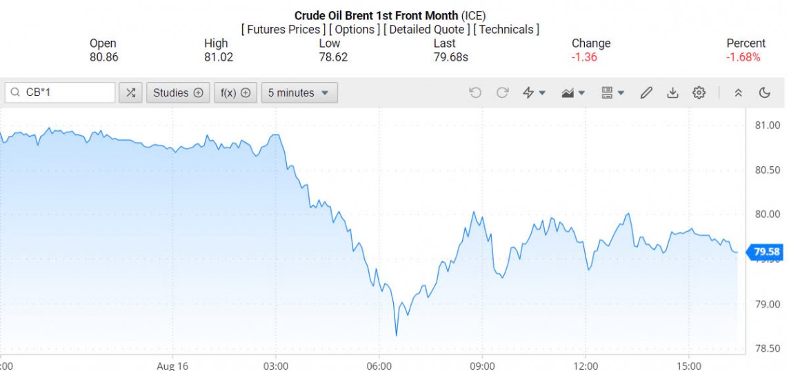Go to the Options link
Image resolution: width=789 pixels, height=371 pixels.
click(354, 29)
